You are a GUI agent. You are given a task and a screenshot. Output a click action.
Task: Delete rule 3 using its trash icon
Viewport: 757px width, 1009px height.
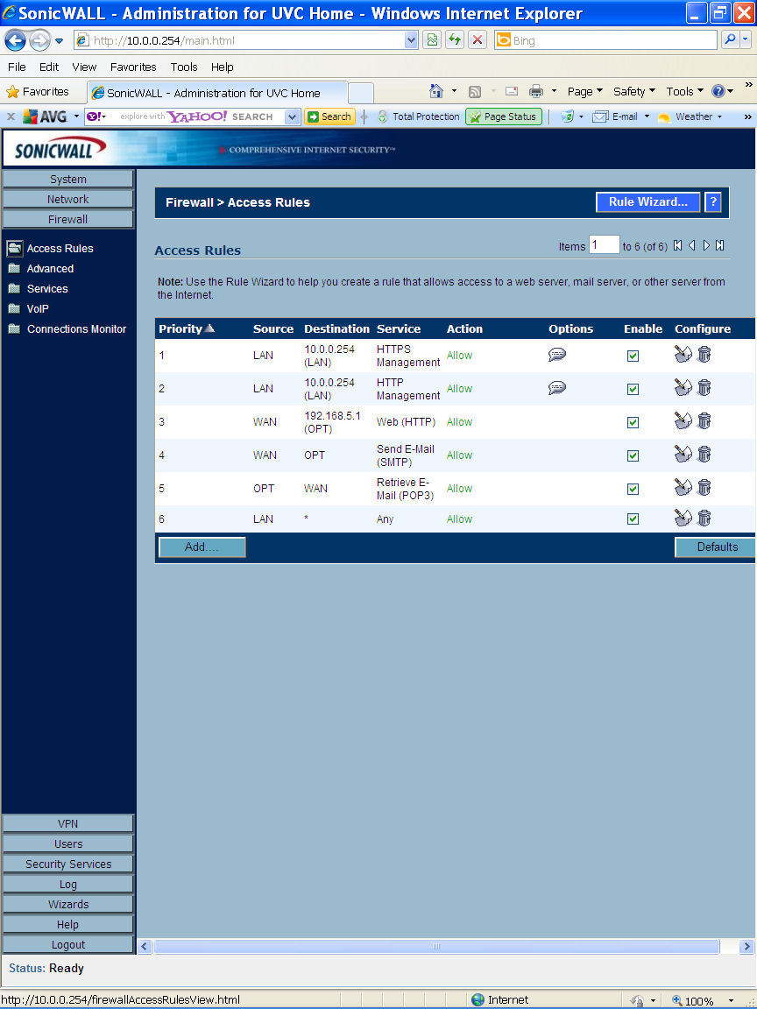[x=704, y=421]
